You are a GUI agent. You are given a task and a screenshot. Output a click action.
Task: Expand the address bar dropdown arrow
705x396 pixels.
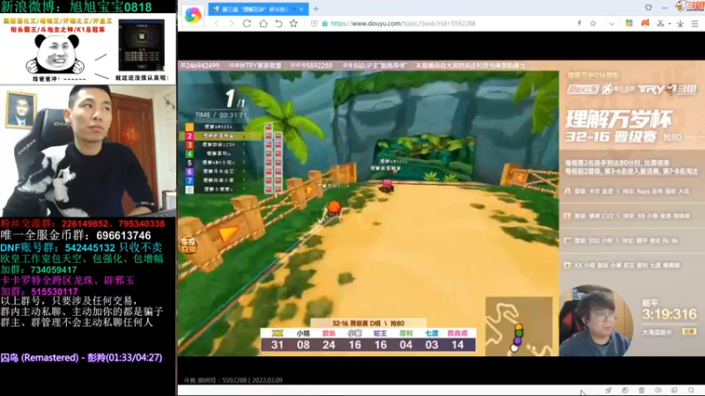611,24
